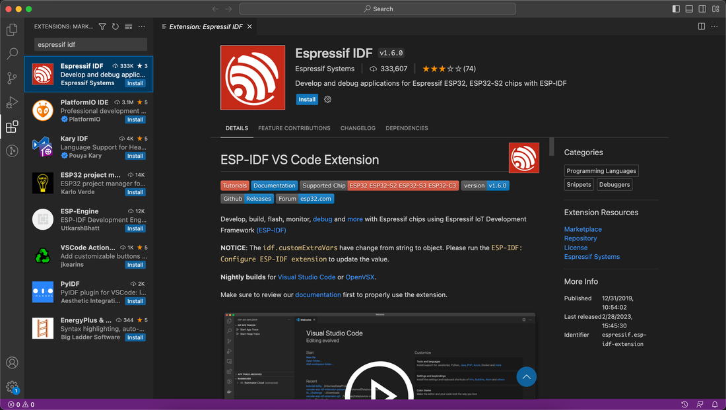Open the Run and Debug view
This screenshot has height=410, width=726.
(12, 102)
